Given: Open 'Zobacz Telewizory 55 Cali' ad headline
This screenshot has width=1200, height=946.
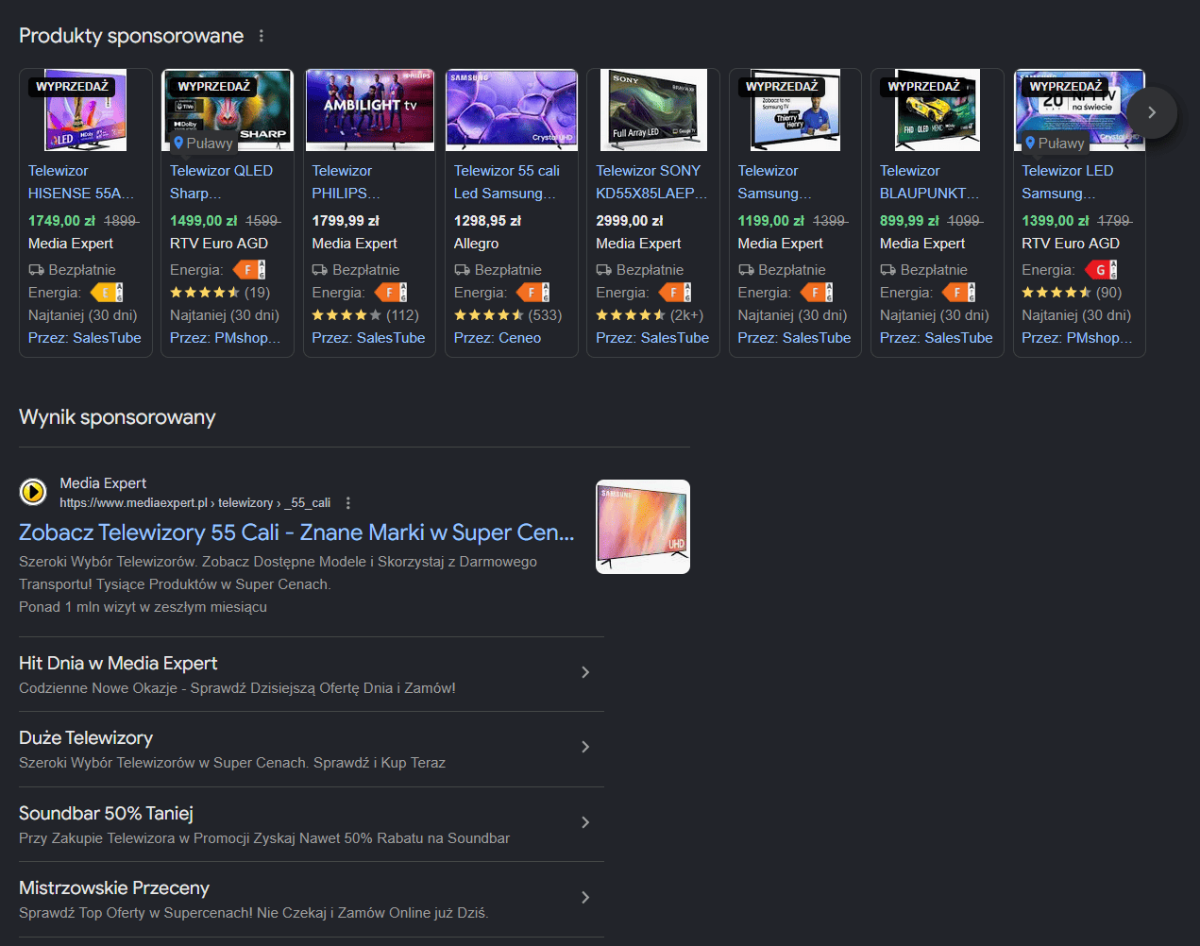Looking at the screenshot, I should pyautogui.click(x=296, y=532).
